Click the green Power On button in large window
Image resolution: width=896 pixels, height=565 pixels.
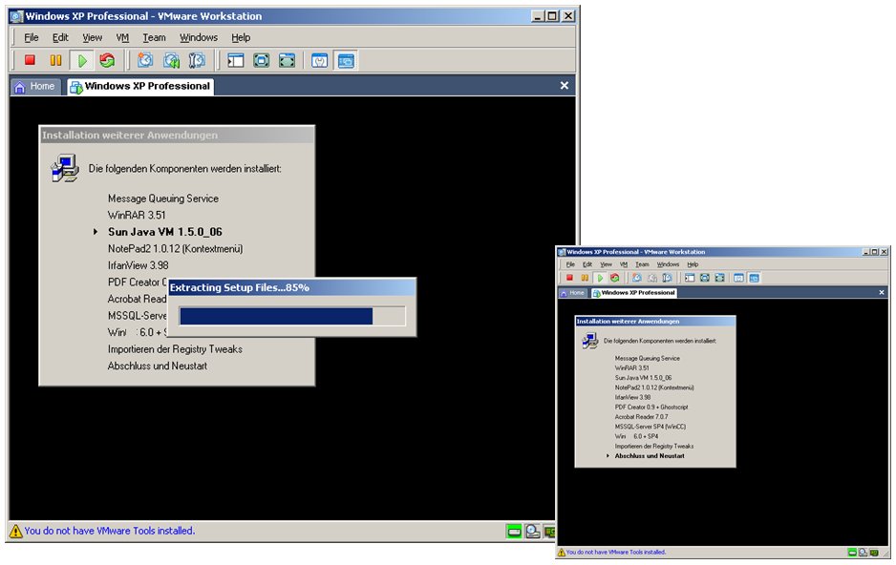[82, 60]
